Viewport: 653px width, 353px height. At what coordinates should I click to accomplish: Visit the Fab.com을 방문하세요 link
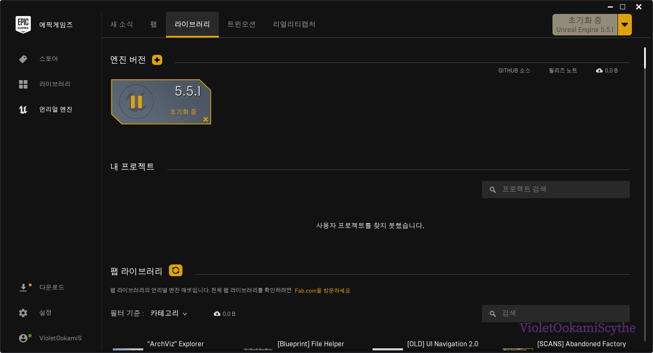pos(322,291)
